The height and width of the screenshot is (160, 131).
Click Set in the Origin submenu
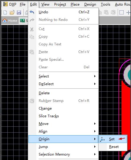(x=113, y=139)
